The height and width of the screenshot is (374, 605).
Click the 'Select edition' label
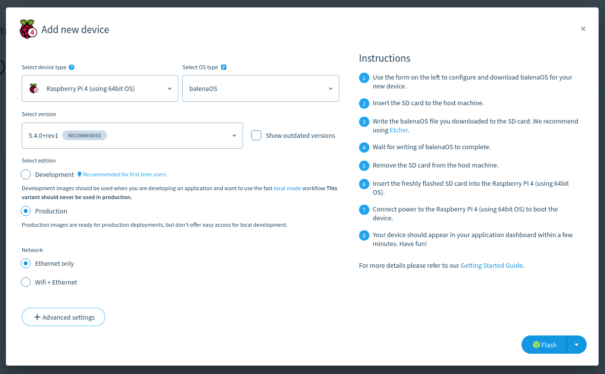click(39, 161)
